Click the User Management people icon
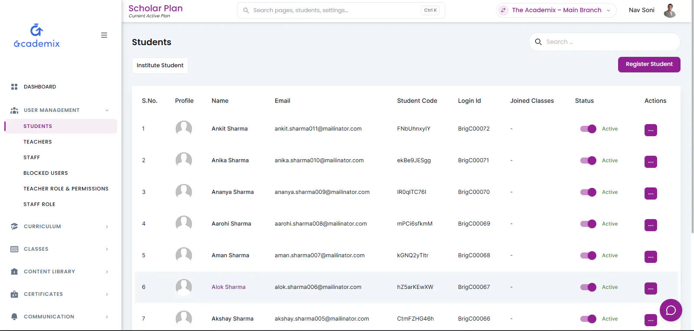 [x=14, y=110]
